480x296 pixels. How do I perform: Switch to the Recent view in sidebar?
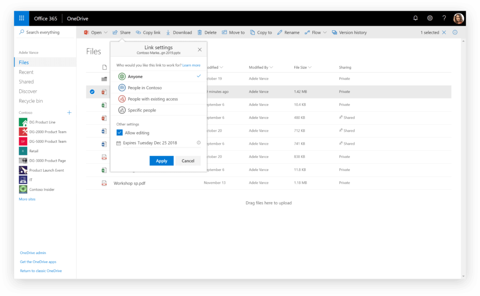pos(26,72)
